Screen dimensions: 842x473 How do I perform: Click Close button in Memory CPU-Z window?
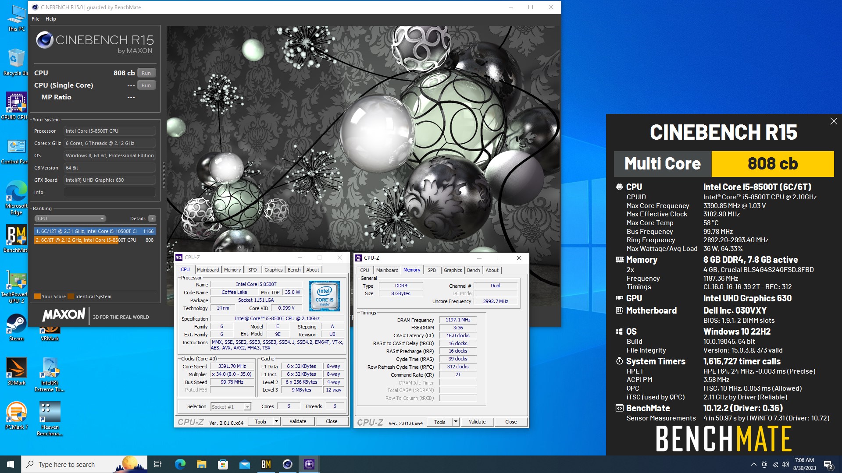click(x=511, y=422)
